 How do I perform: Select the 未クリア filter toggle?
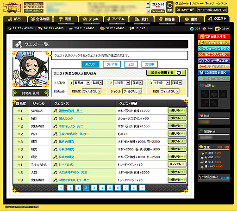[x=90, y=64]
